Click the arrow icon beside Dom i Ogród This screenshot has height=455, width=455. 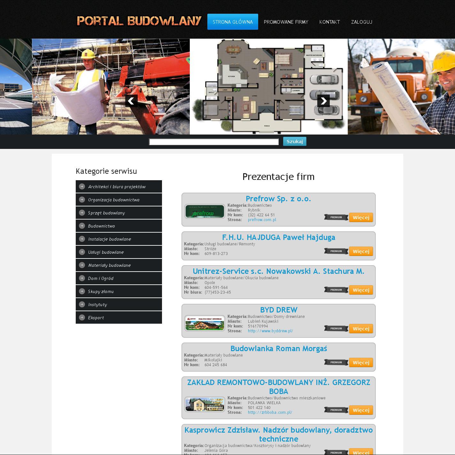82,278
